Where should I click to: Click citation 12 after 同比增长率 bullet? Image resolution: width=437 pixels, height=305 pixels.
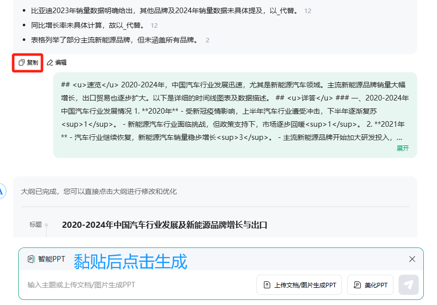pos(154,26)
